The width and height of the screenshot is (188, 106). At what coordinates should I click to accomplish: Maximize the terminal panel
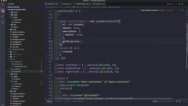click(x=182, y=101)
